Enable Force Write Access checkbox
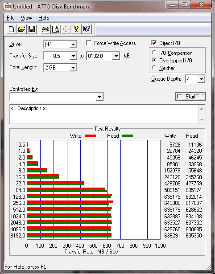This screenshot has width=215, height=274. pos(89,43)
